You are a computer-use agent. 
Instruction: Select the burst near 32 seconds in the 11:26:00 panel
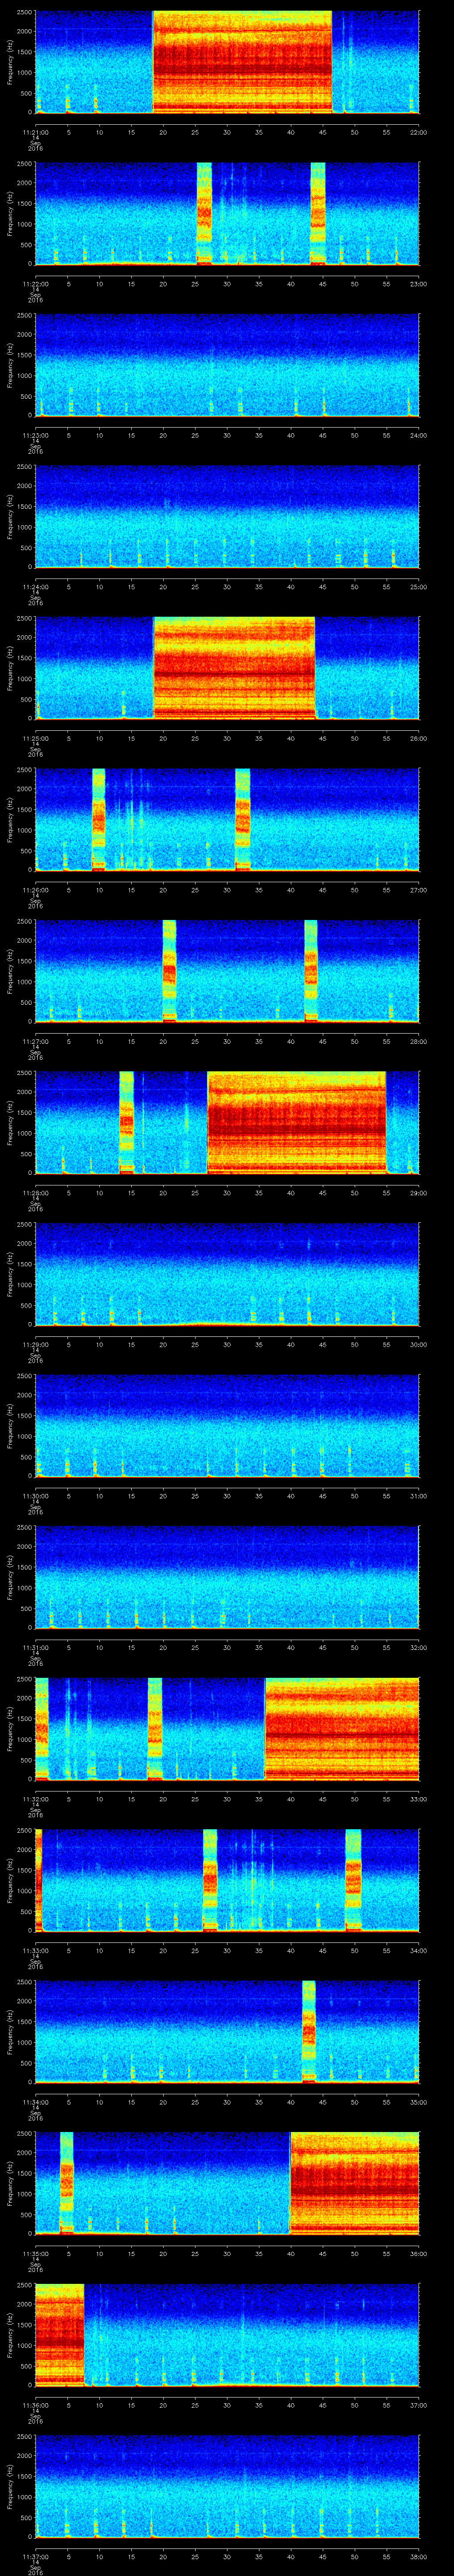pyautogui.click(x=243, y=819)
